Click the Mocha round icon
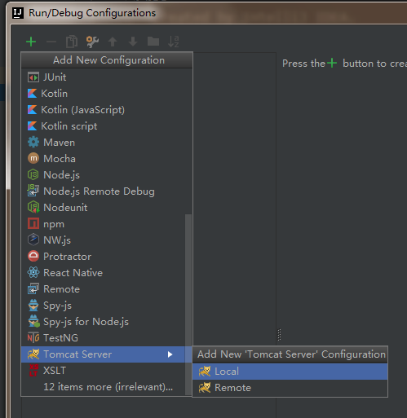The image size is (407, 418). click(x=33, y=158)
